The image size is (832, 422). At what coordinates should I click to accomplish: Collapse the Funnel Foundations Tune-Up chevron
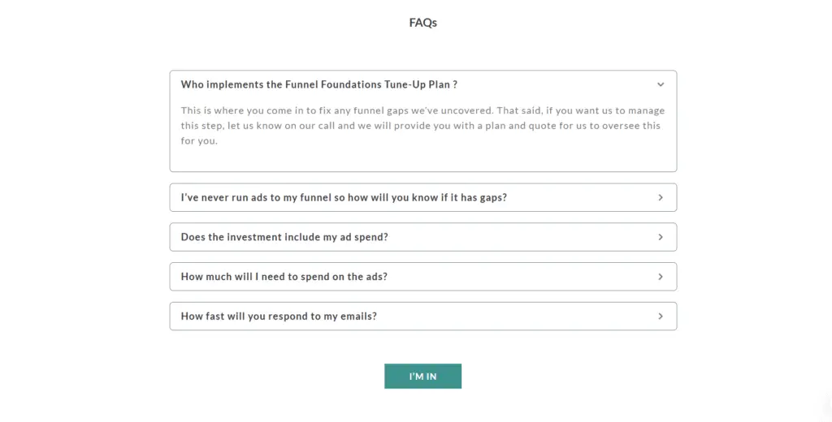tap(661, 84)
